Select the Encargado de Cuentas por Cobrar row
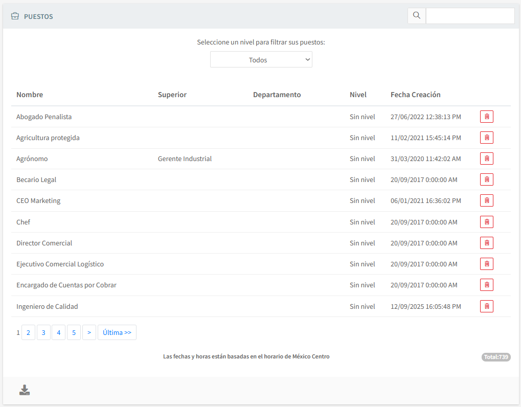Screen dimensions: 521x407 [x=66, y=285]
